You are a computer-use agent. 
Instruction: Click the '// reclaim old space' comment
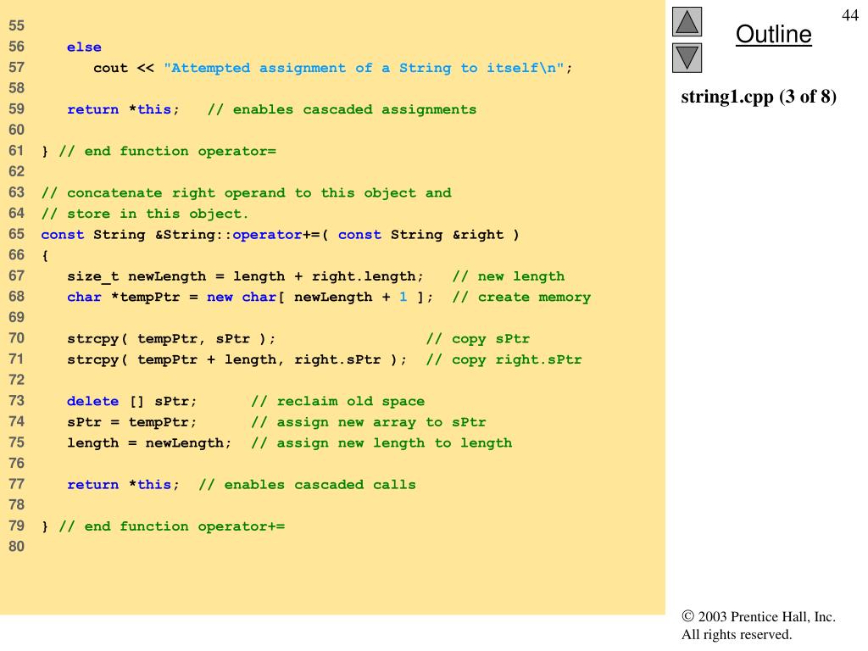[x=337, y=401]
